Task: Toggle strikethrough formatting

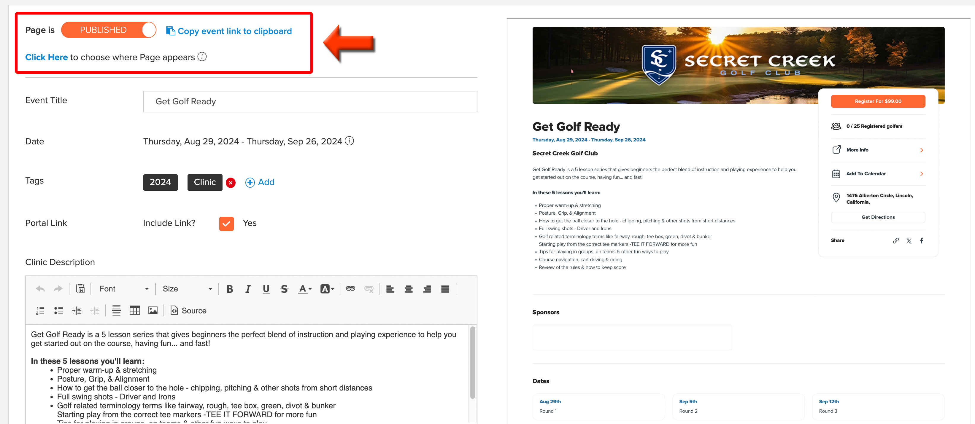Action: [284, 289]
